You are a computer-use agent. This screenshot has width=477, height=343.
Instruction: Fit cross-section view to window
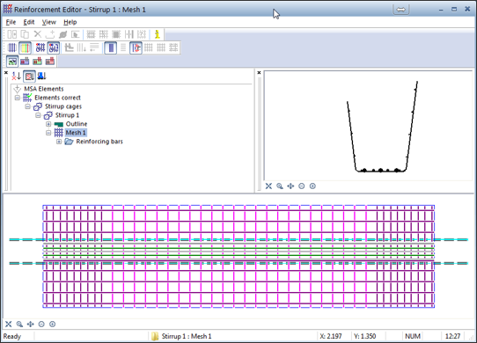click(268, 186)
